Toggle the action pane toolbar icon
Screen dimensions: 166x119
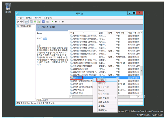47,22
